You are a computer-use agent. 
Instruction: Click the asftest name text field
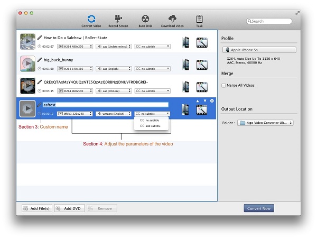[x=106, y=105]
